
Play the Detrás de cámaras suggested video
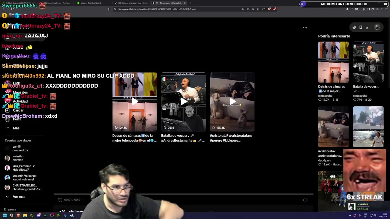click(x=135, y=102)
